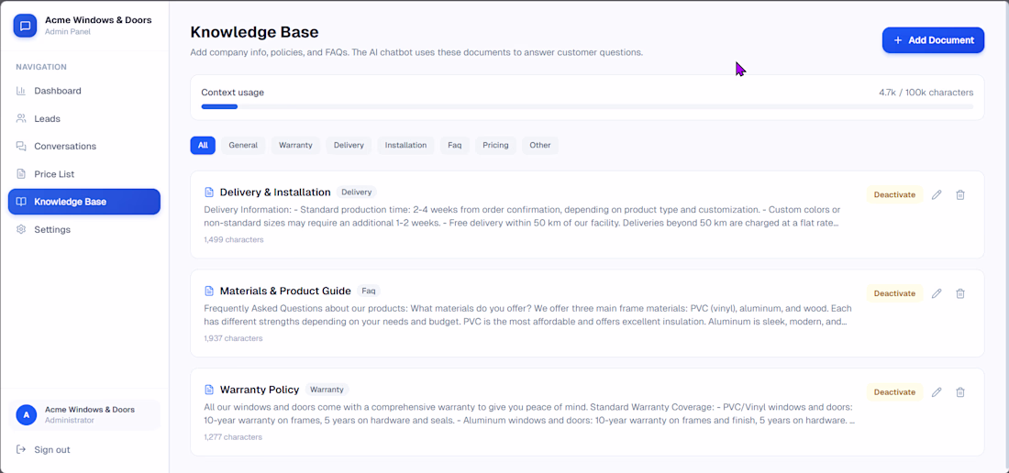The width and height of the screenshot is (1009, 473).
Task: Sign out of the admin panel
Action: (x=51, y=449)
